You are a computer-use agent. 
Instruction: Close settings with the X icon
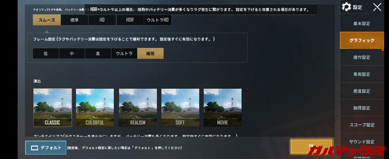(377, 7)
